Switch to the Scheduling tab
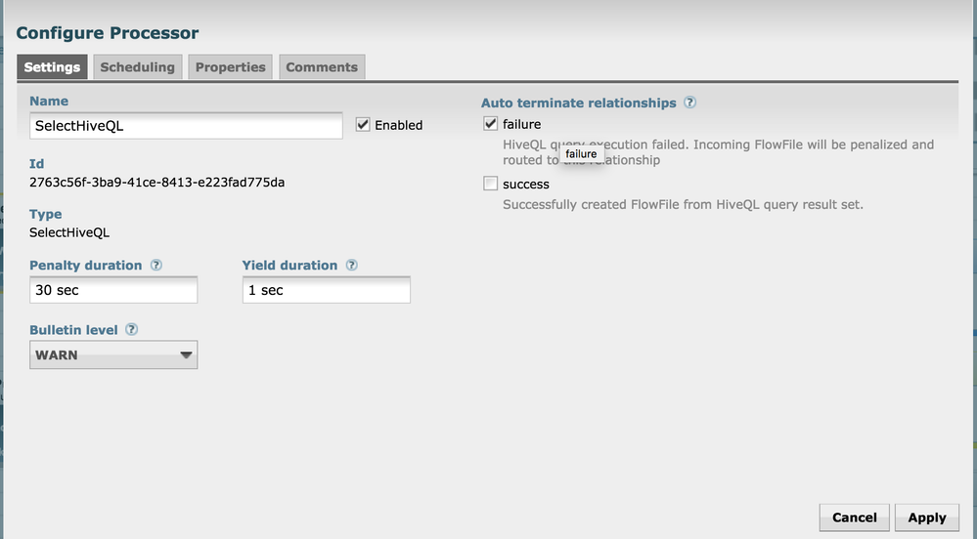Screen dimensions: 977x539 click(x=137, y=67)
